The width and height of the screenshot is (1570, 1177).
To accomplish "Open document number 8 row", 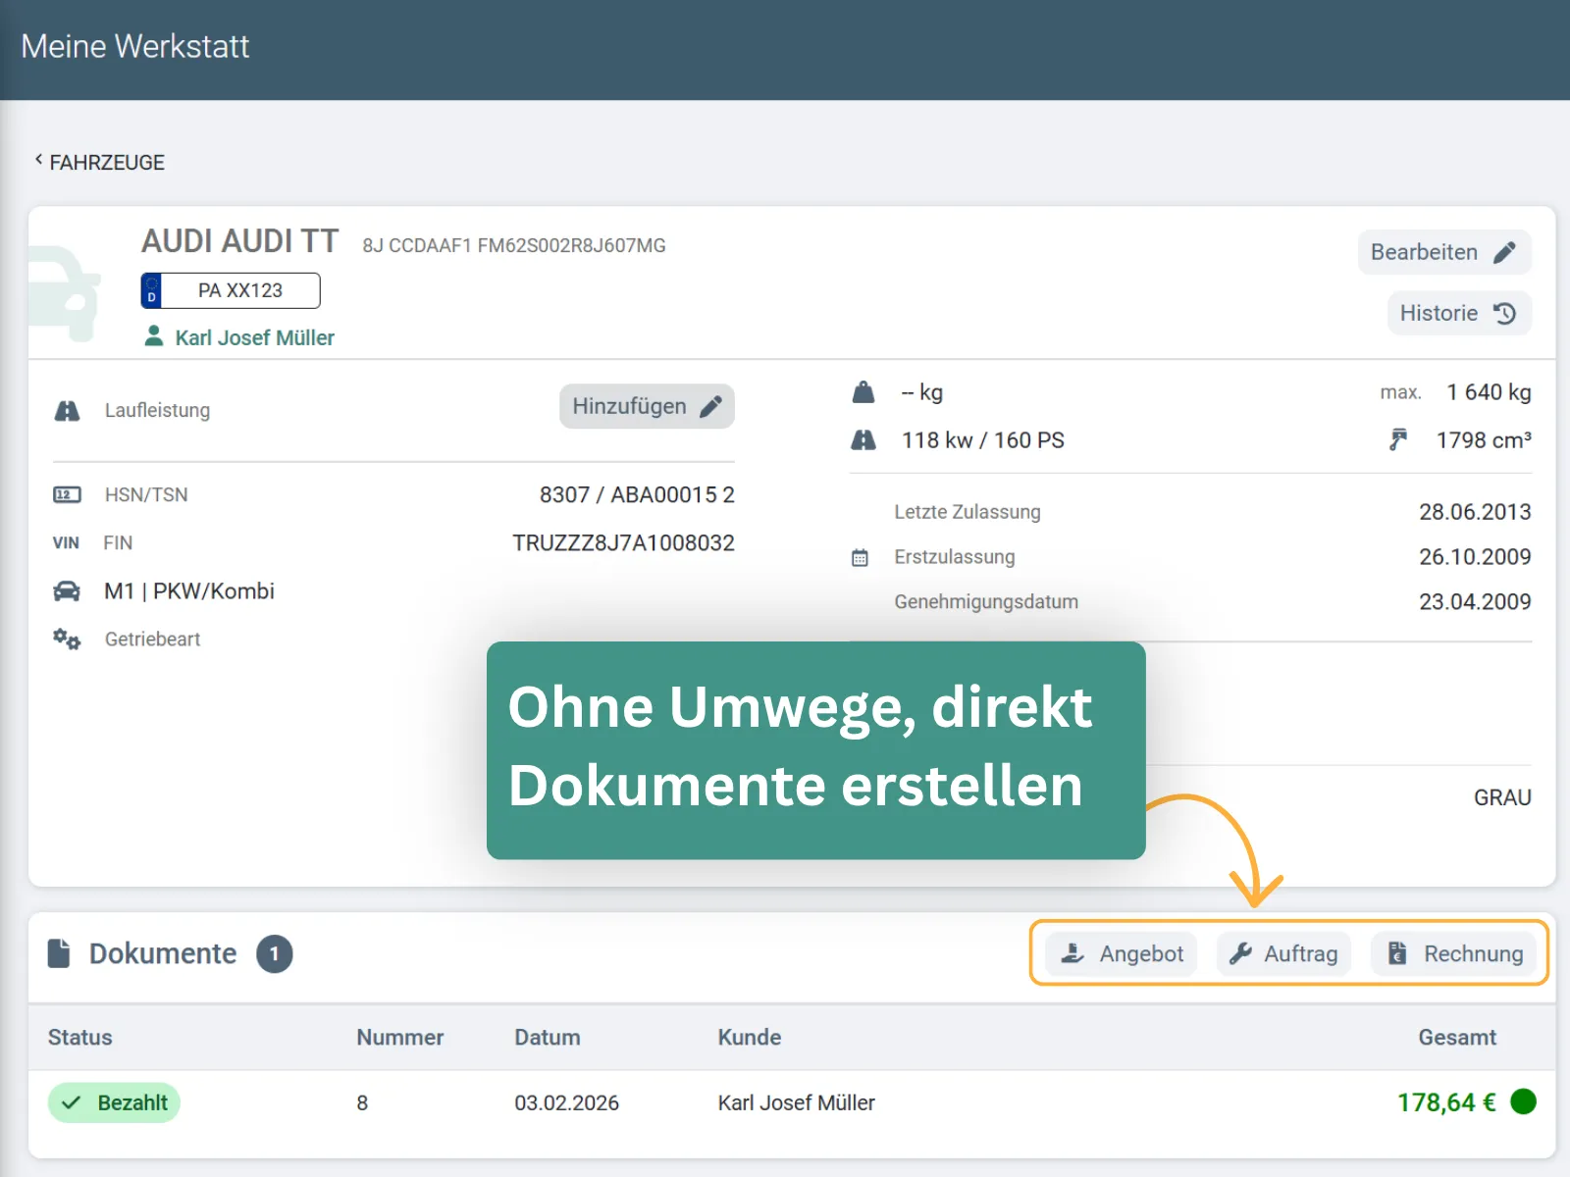I will [792, 1102].
